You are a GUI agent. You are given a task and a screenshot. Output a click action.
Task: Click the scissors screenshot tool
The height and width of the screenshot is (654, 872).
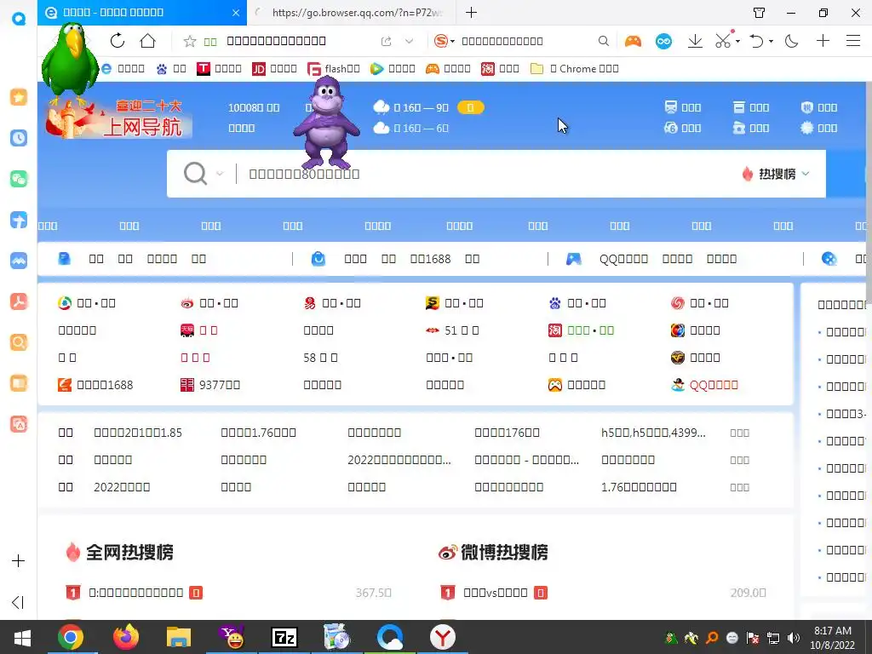pos(723,40)
